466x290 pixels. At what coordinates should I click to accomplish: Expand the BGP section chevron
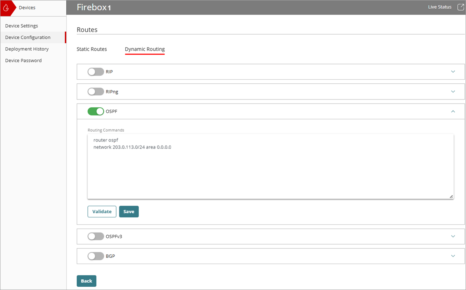pyautogui.click(x=453, y=256)
